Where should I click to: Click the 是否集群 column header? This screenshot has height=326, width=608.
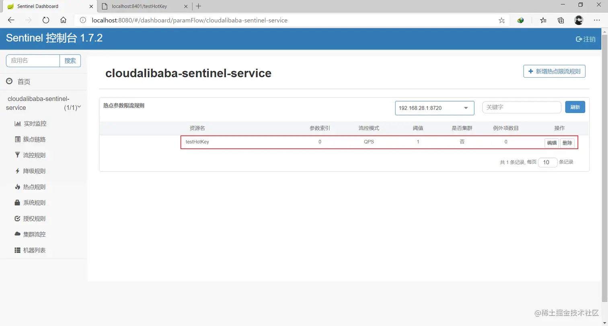click(x=462, y=128)
